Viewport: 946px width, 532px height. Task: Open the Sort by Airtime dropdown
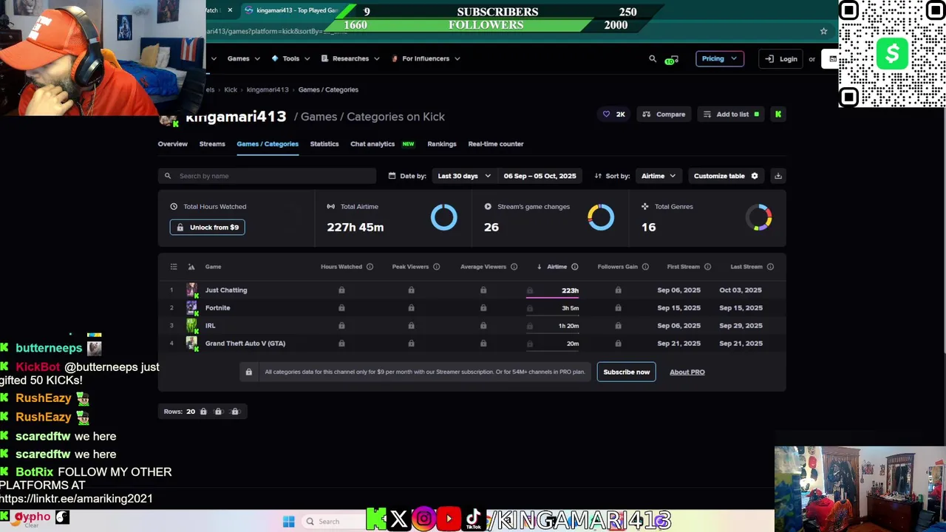pyautogui.click(x=659, y=176)
